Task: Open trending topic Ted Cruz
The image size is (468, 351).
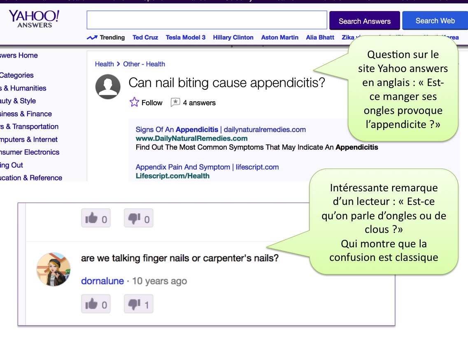Action: click(145, 37)
